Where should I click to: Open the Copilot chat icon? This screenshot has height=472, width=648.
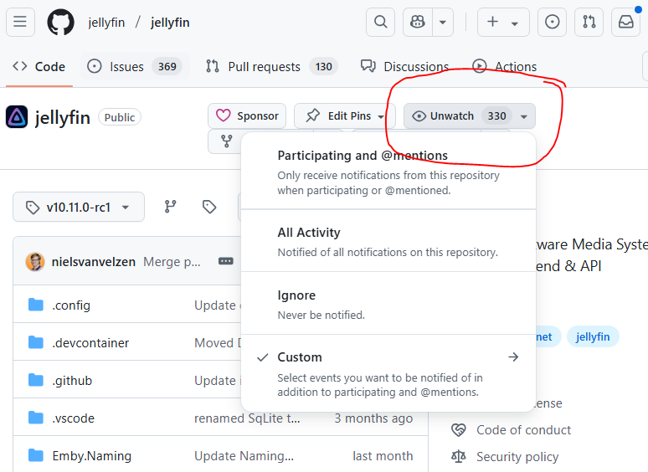(416, 23)
